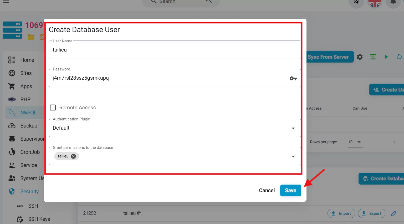Cancel the Create Database User dialog

(x=267, y=190)
